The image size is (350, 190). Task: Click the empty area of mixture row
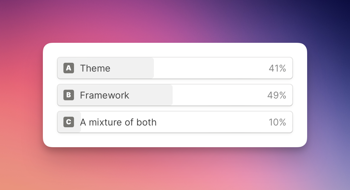click(212, 122)
